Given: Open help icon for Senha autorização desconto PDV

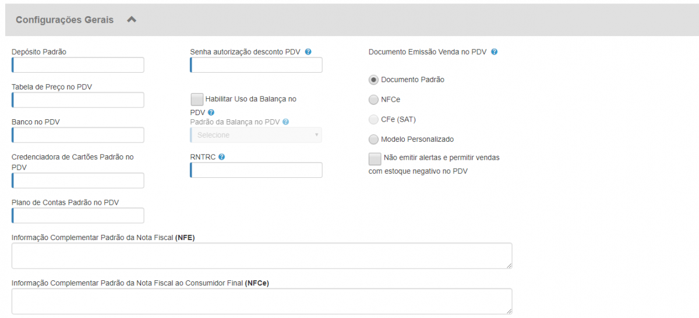Looking at the screenshot, I should 308,52.
